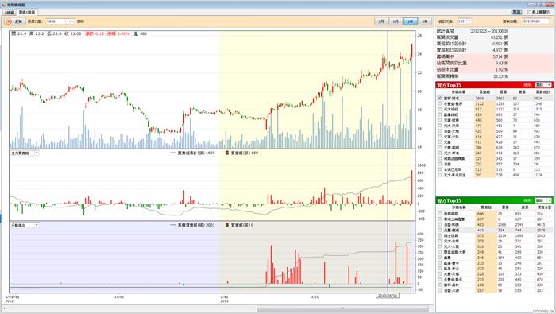Uncheck the buyer row with net 3000

coord(440,99)
